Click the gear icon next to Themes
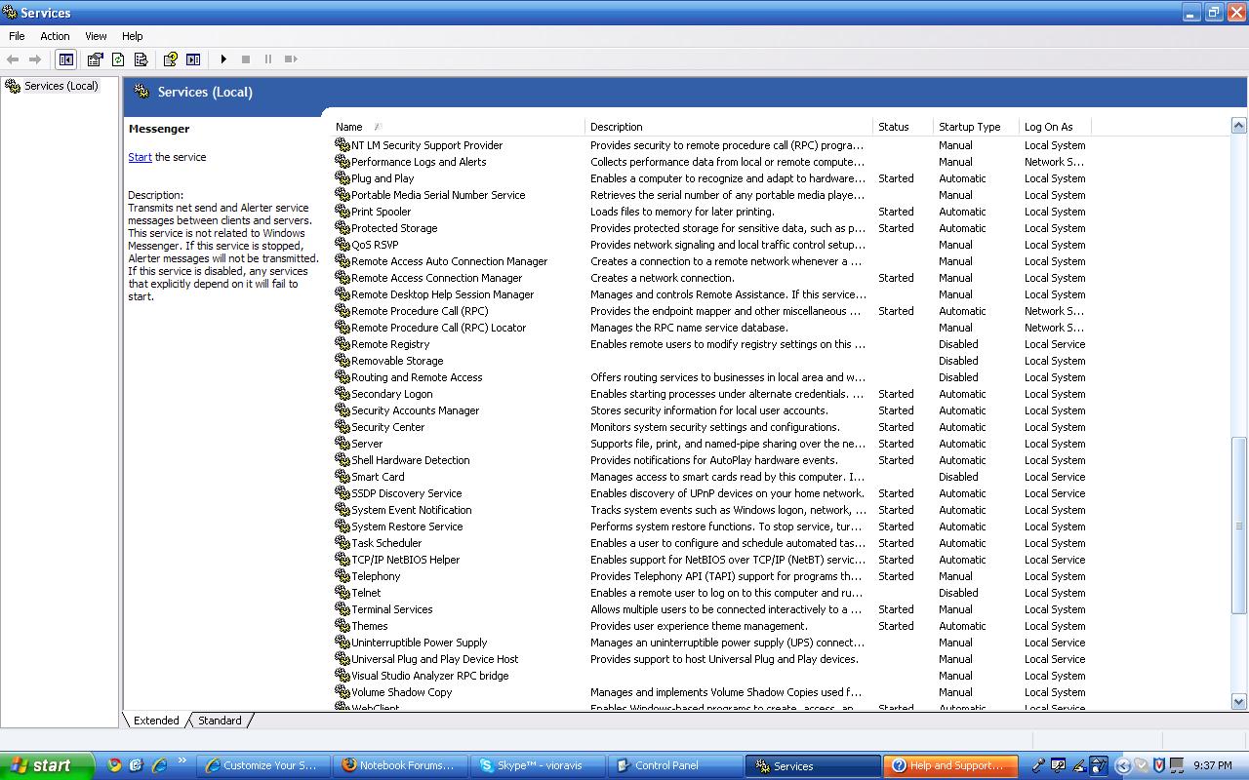This screenshot has height=780, width=1249. [x=342, y=625]
